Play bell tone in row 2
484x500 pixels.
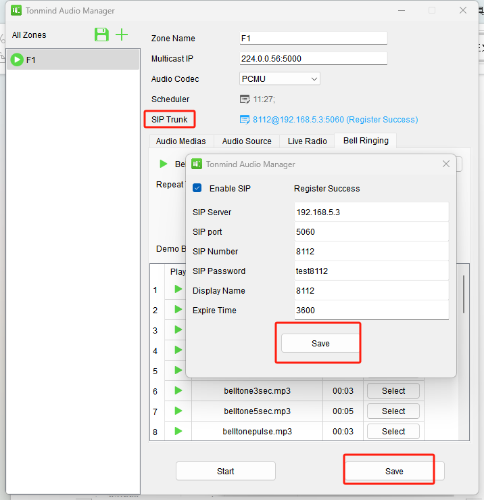point(178,309)
